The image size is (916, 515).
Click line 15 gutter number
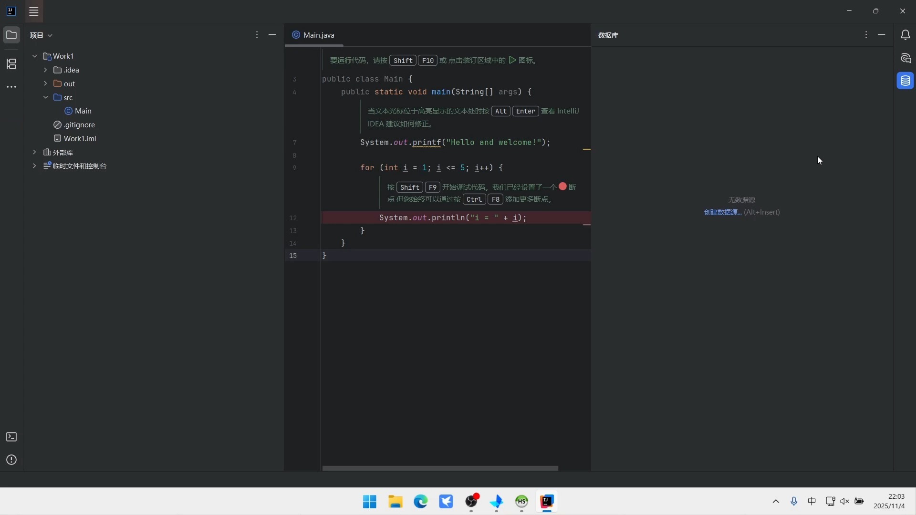coord(293,256)
